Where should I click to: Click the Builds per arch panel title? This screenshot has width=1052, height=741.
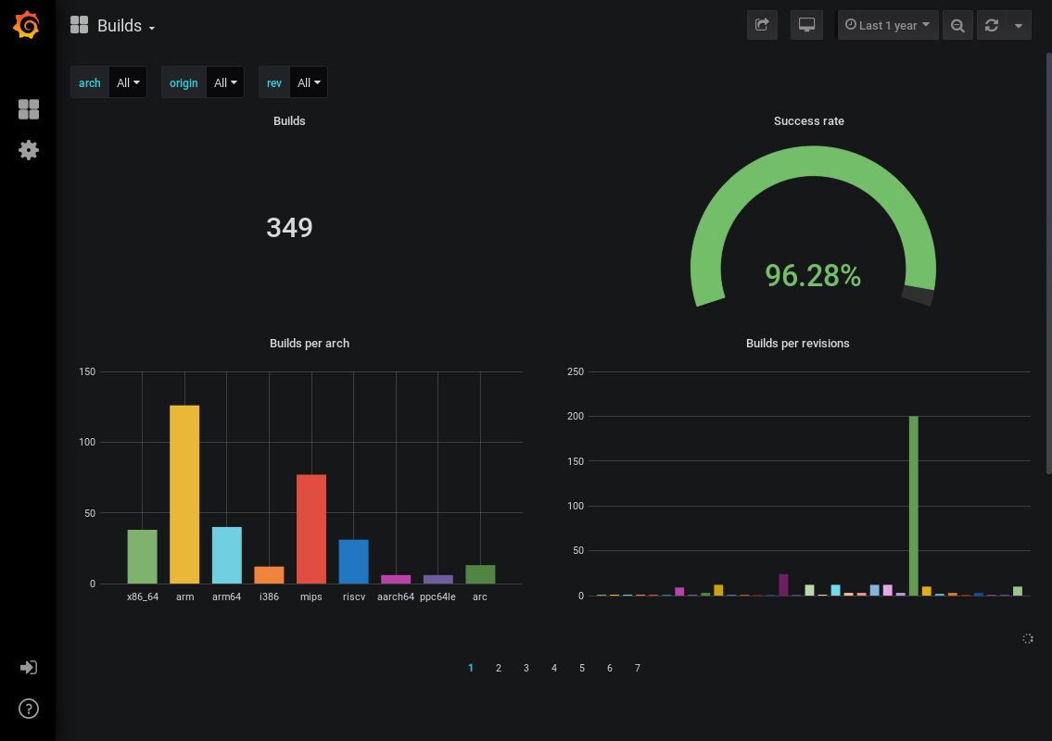[x=310, y=344]
